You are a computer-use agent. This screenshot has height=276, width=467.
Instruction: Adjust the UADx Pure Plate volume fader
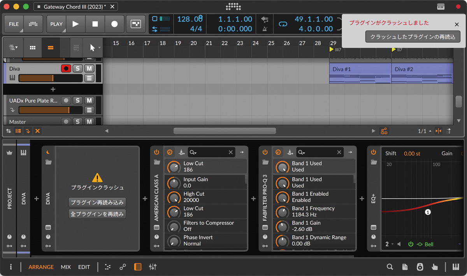coord(51,110)
